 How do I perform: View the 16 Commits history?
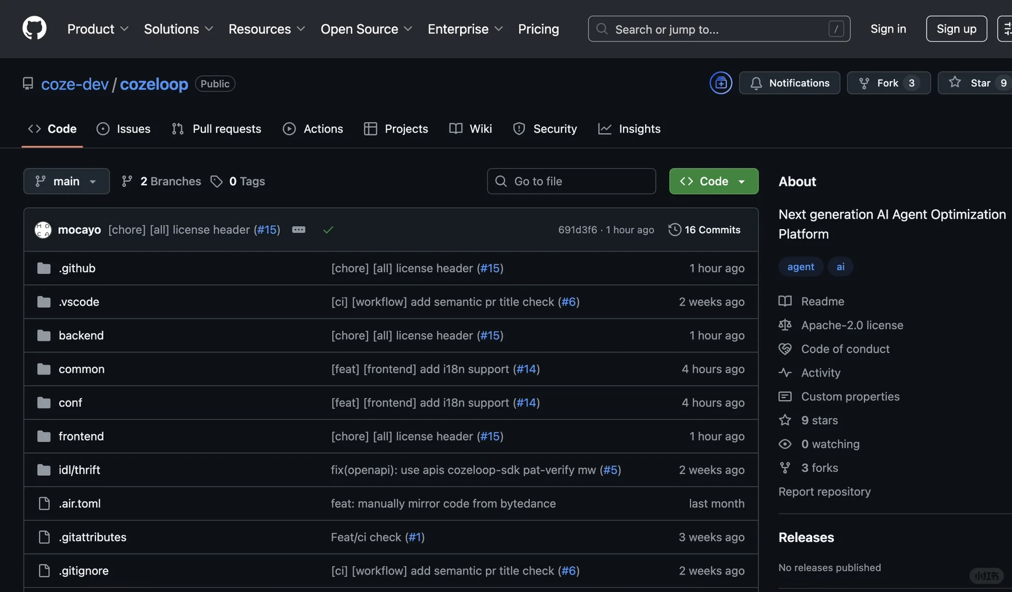coord(704,230)
